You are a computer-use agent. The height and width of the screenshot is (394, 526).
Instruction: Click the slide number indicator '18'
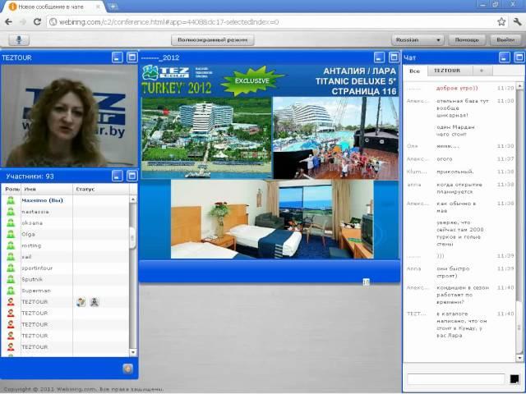(366, 282)
